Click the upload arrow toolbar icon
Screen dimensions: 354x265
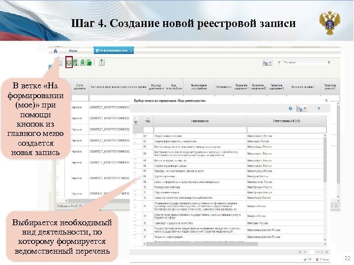(102, 62)
